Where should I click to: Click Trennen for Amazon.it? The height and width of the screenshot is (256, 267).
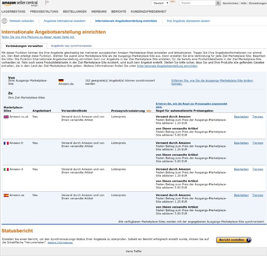click(x=258, y=169)
